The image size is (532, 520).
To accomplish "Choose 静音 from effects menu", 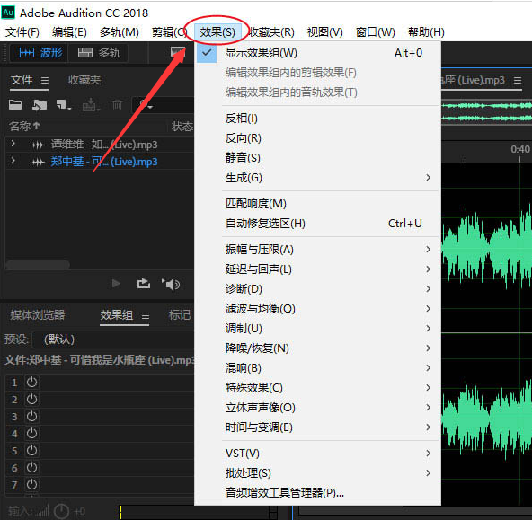I will pyautogui.click(x=318, y=158).
